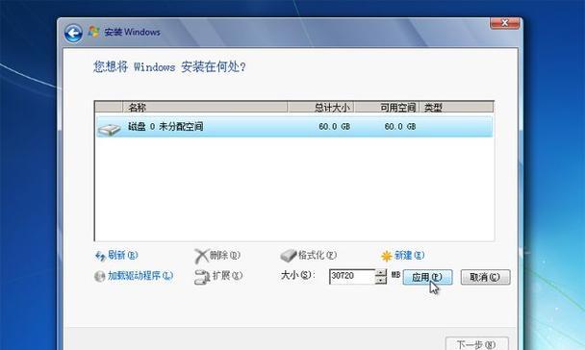Increase partition size with up spinner arrow
The image size is (585, 350).
(381, 273)
